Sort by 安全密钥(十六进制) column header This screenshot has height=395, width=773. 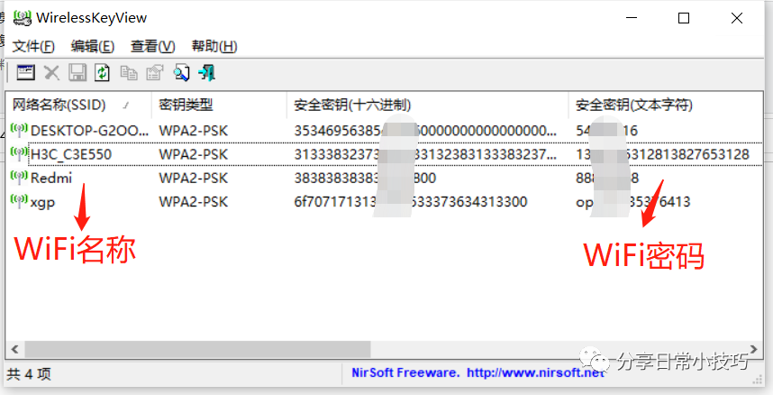click(x=427, y=105)
